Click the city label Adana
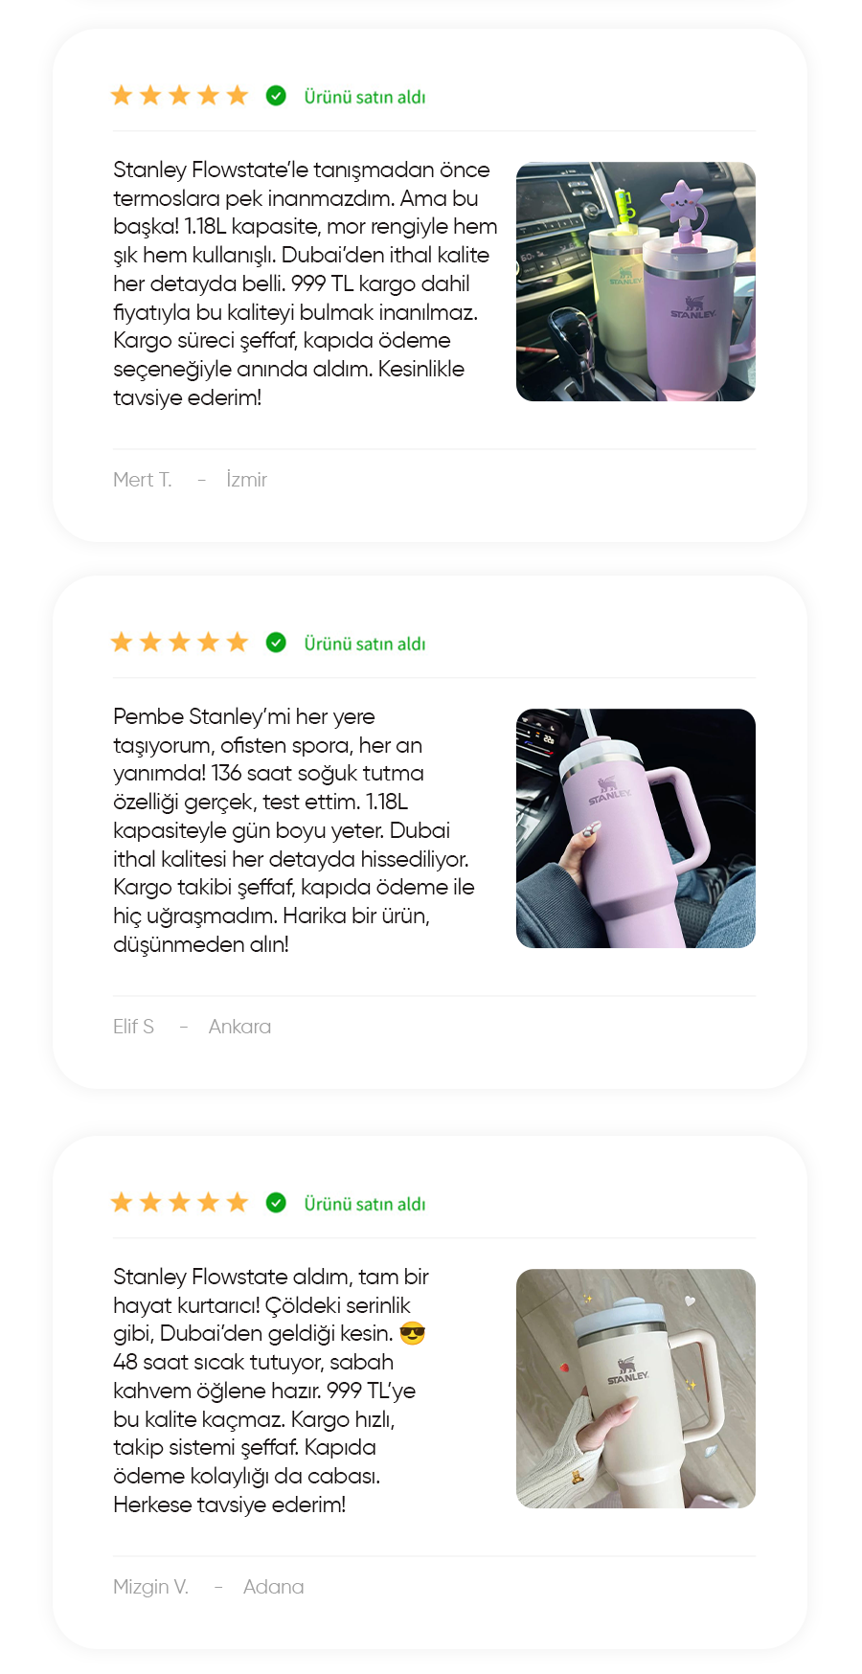Viewport: 862px width, 1674px height. [273, 1587]
